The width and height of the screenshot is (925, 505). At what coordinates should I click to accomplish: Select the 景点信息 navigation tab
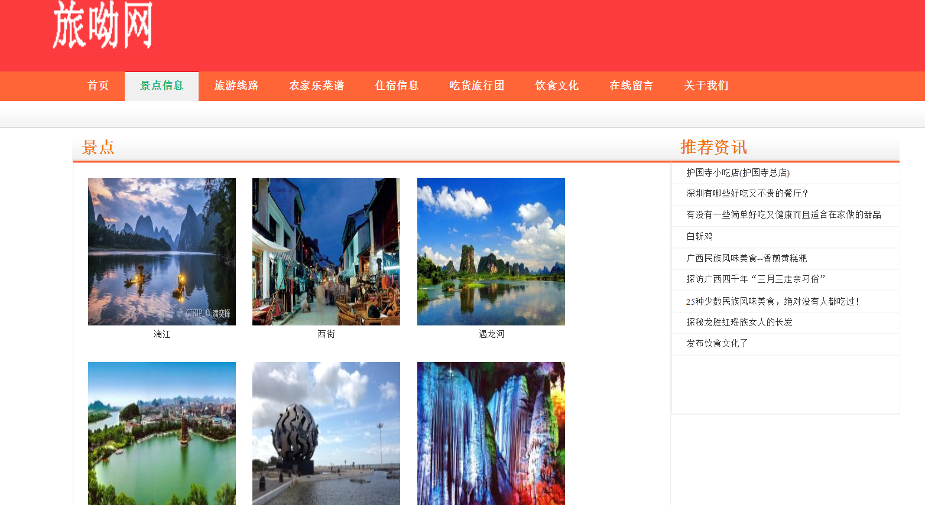point(161,86)
